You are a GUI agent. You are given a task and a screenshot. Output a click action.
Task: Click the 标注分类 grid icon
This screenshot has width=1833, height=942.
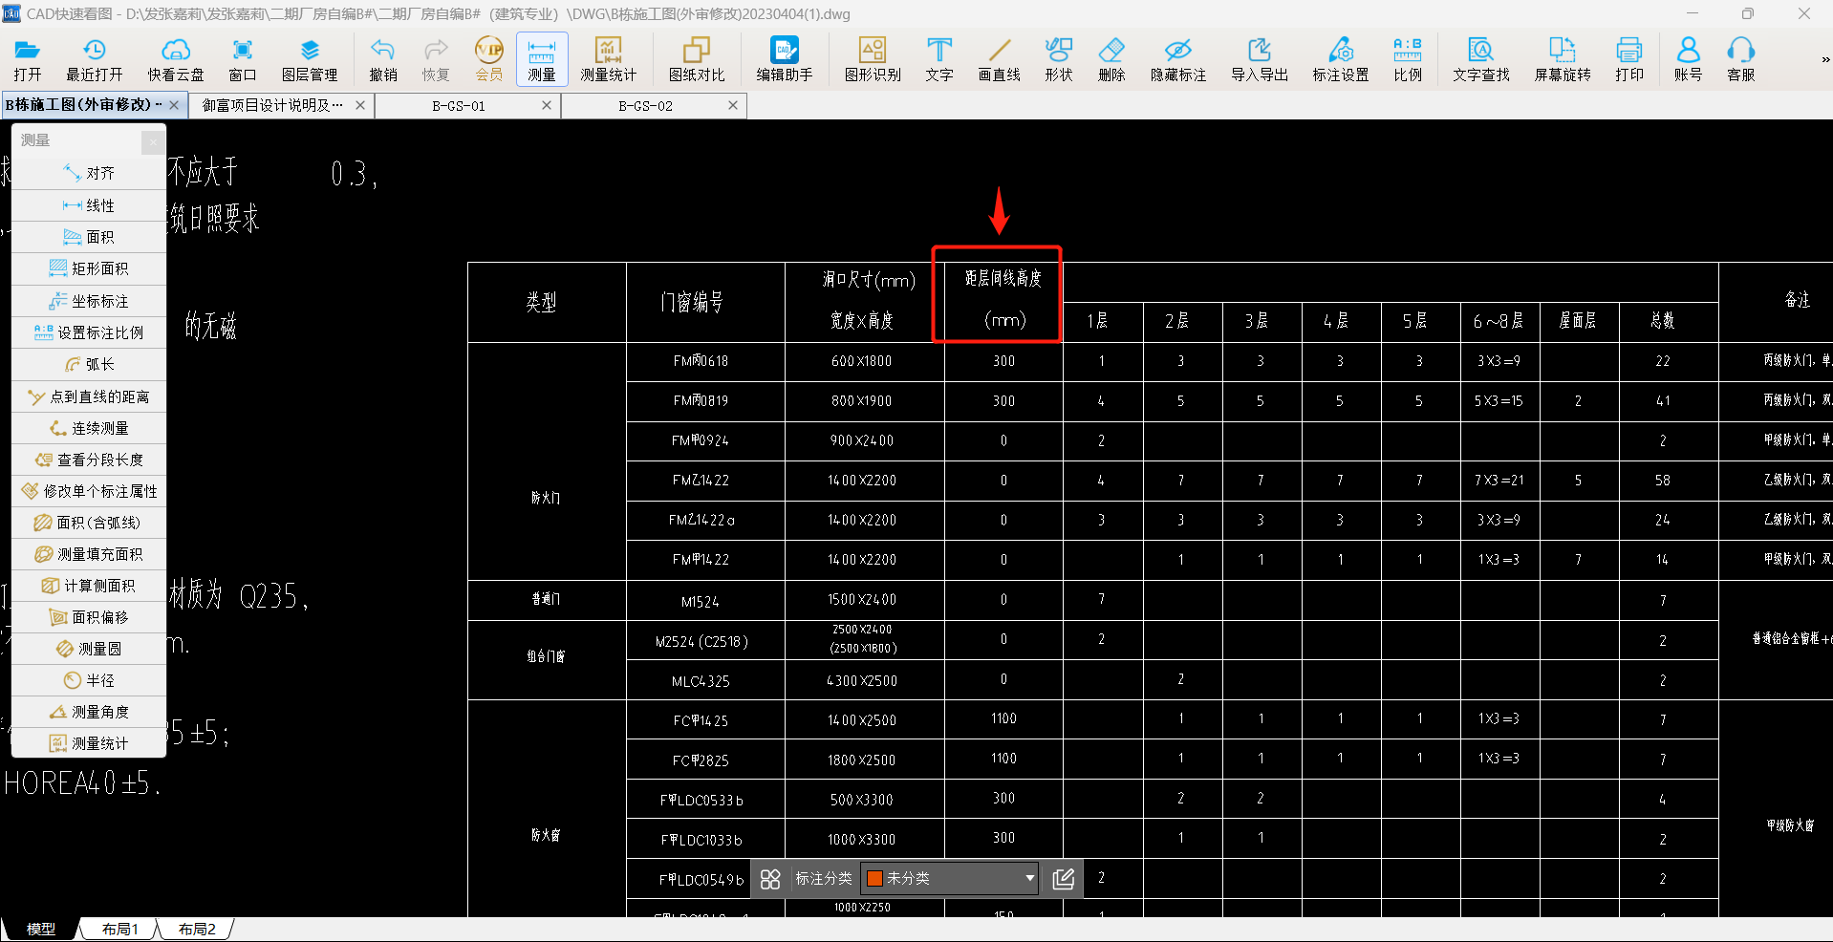point(770,879)
